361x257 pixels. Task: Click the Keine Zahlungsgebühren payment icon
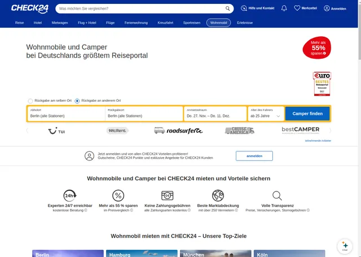pyautogui.click(x=168, y=195)
